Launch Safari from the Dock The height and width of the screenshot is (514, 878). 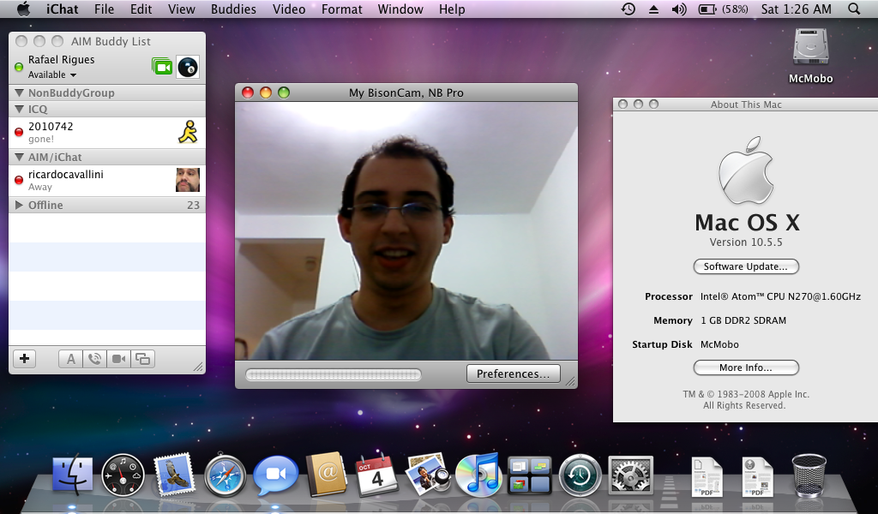pos(226,475)
